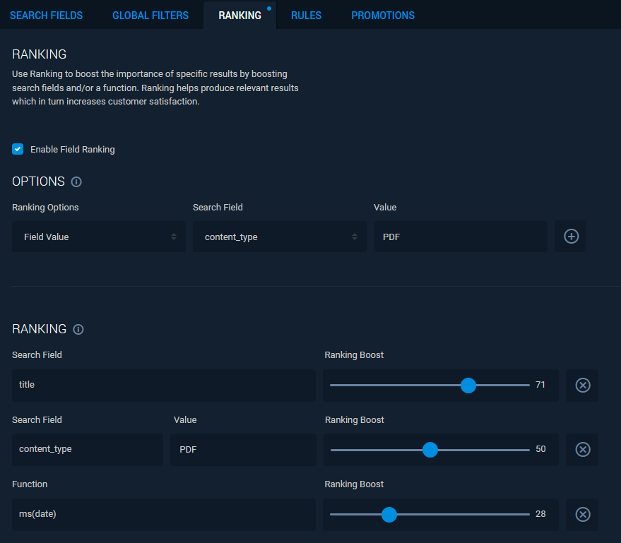Switch to the Global Filters tab
The width and height of the screenshot is (621, 543).
click(150, 16)
